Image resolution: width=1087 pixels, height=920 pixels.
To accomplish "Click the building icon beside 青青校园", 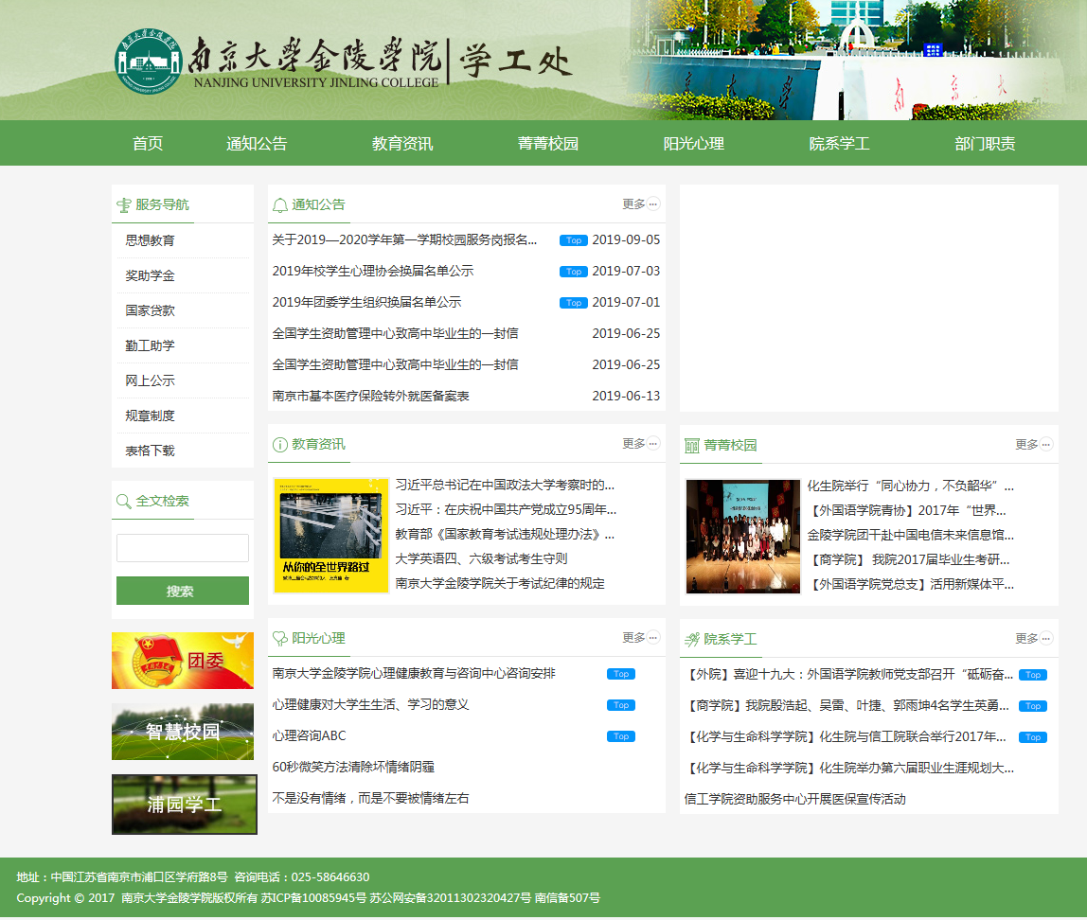I will (691, 446).
